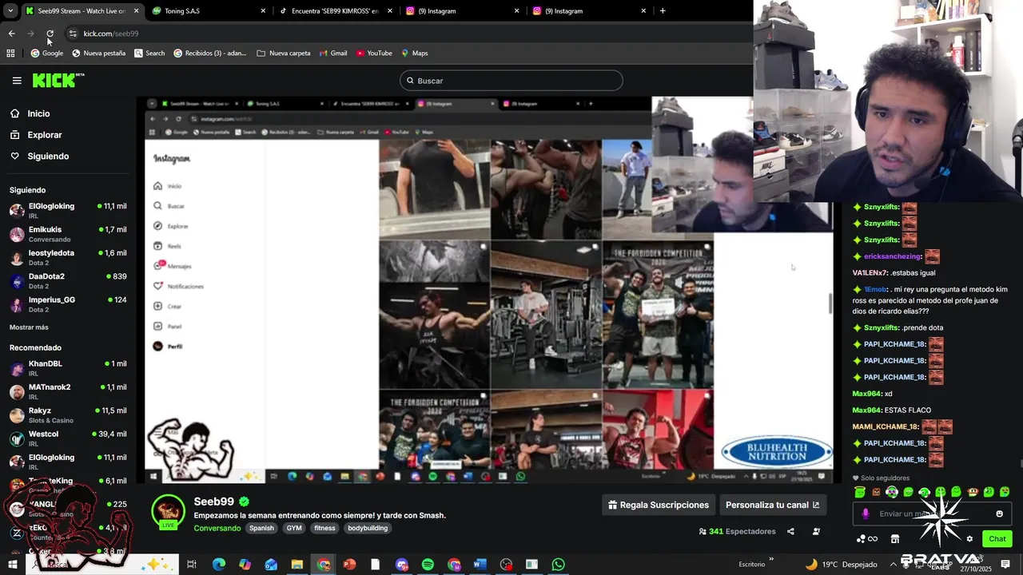Open Emikukis channel in the sidebar
Viewport: 1023px width, 575px height.
(x=68, y=234)
